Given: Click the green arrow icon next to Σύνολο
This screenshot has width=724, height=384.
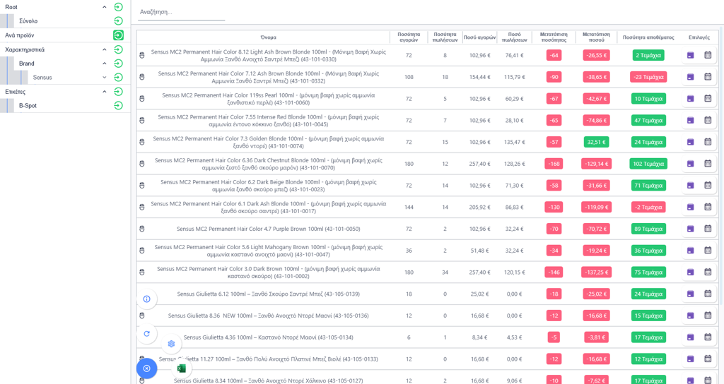Looking at the screenshot, I should coord(118,20).
